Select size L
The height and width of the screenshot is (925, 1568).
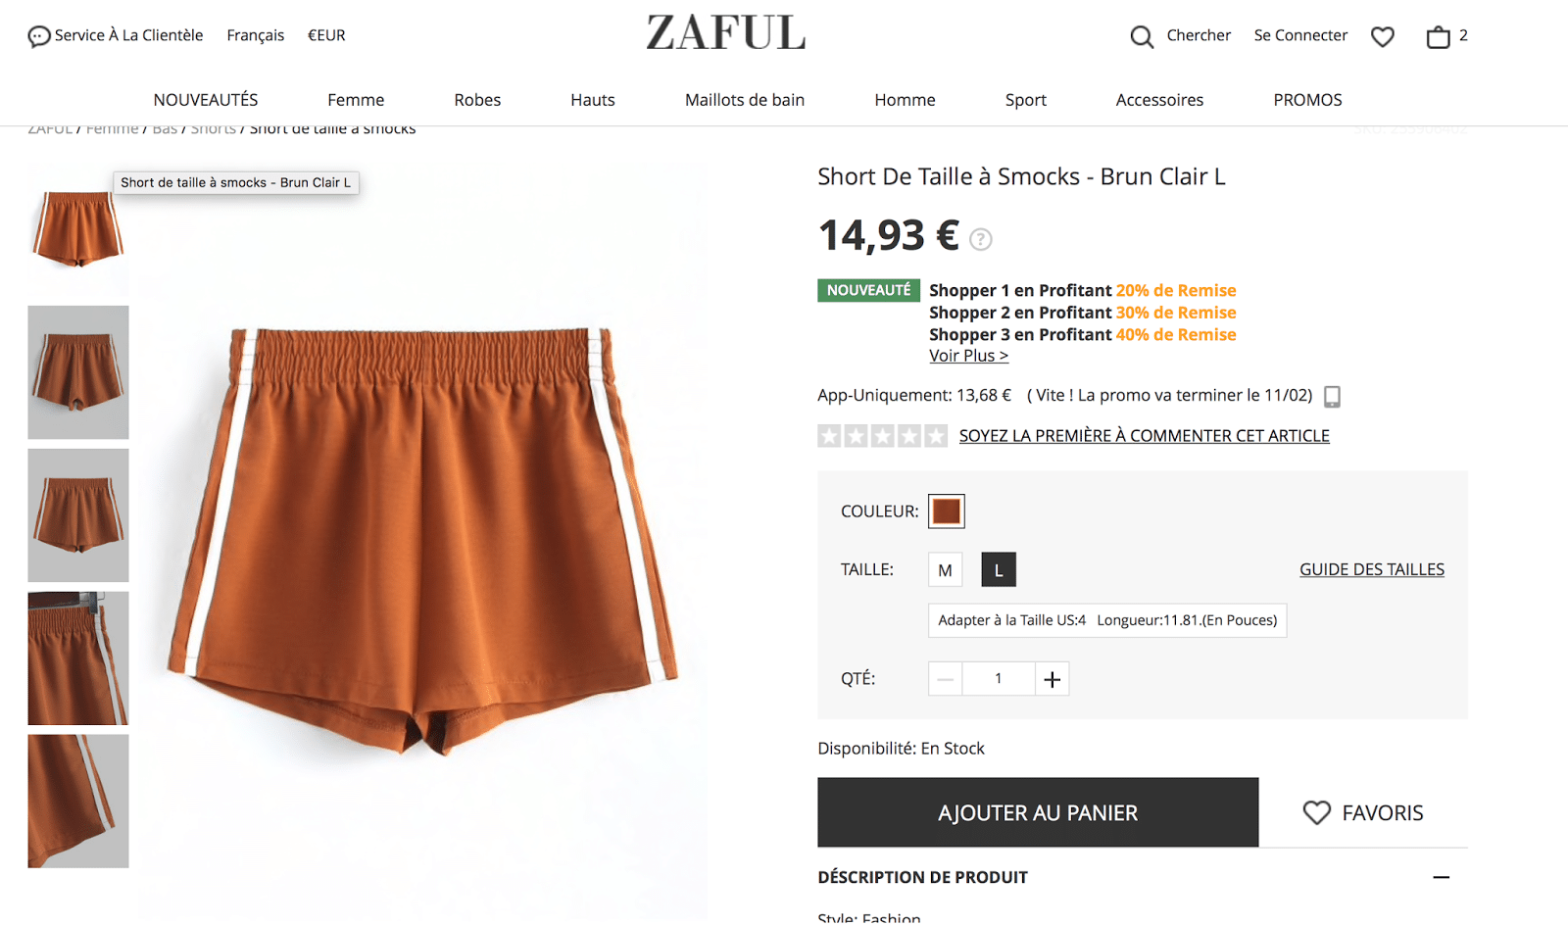point(999,570)
